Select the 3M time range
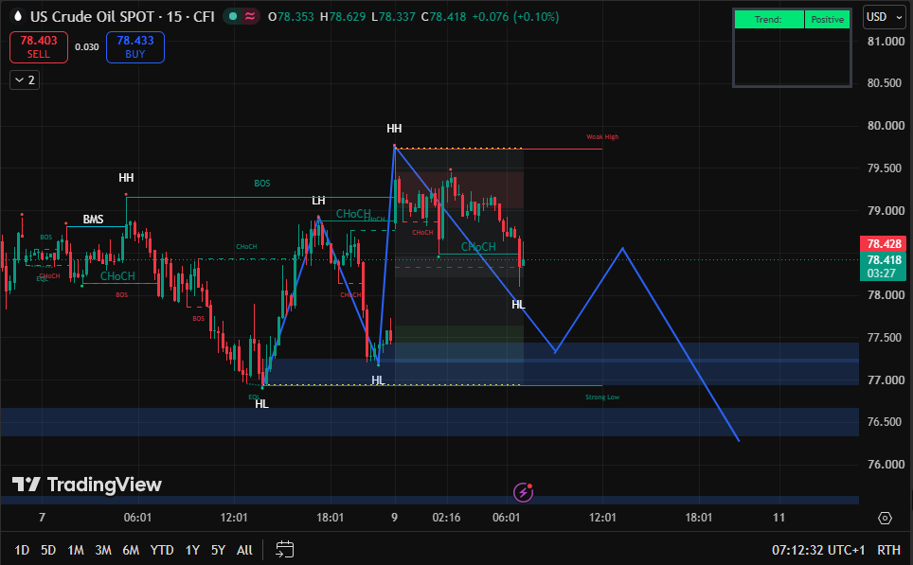 coord(103,550)
